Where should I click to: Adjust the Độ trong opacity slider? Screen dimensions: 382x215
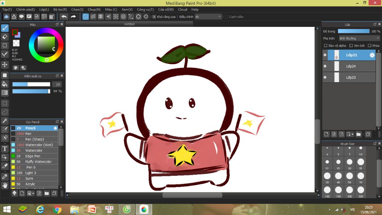354,31
